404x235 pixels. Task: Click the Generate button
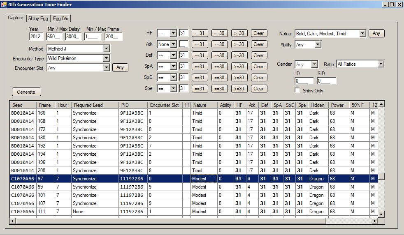(26, 92)
